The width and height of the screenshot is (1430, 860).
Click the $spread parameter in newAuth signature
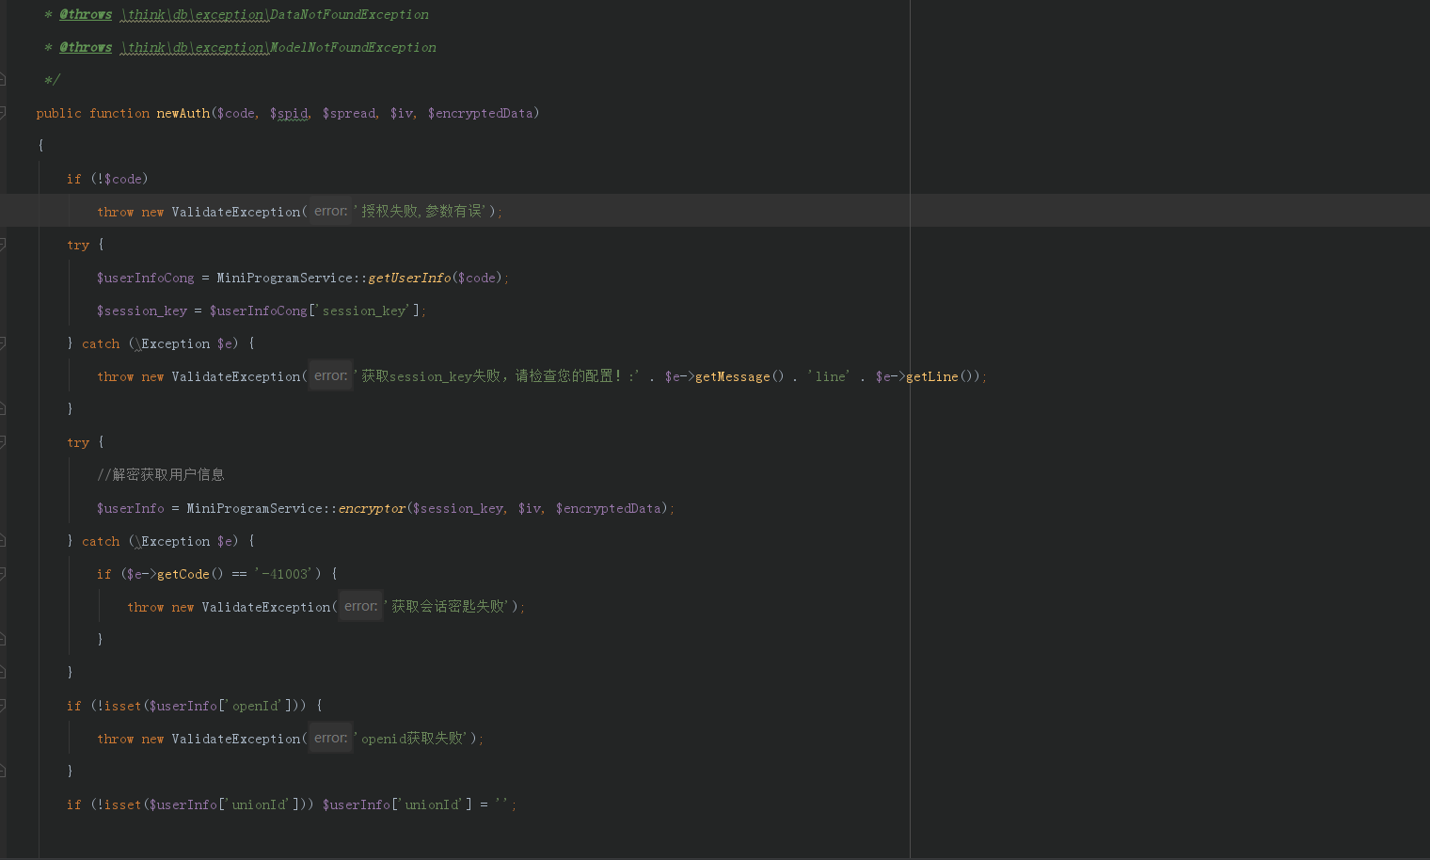click(x=348, y=113)
